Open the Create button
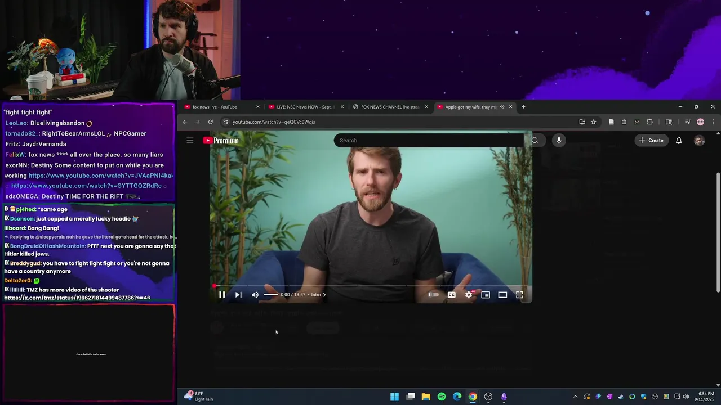Screen dimensions: 721x405 [651, 141]
